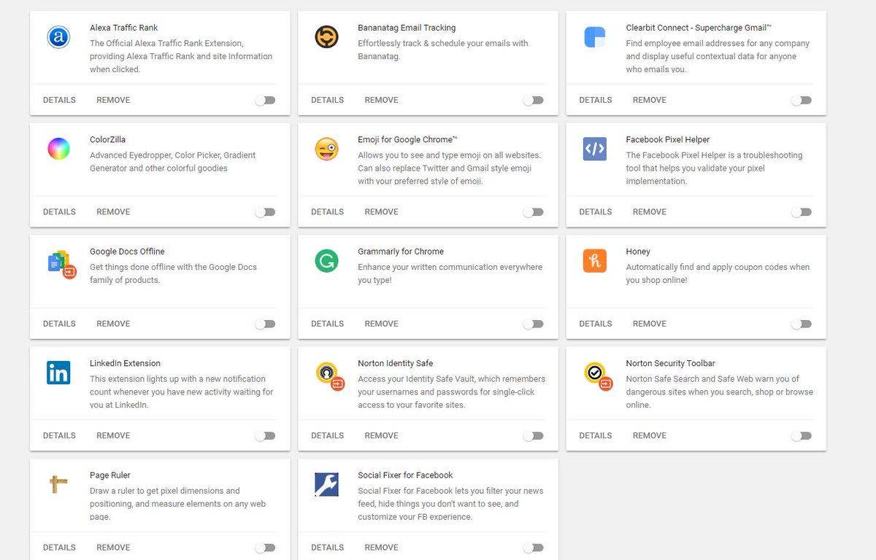Click the Page Ruler extension icon
The image size is (876, 560).
pyautogui.click(x=58, y=484)
